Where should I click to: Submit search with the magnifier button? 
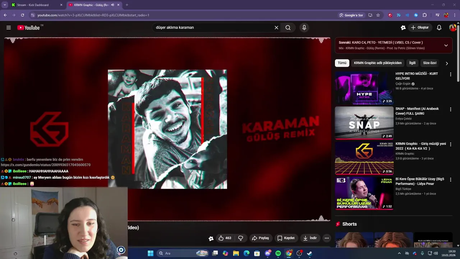(x=288, y=28)
